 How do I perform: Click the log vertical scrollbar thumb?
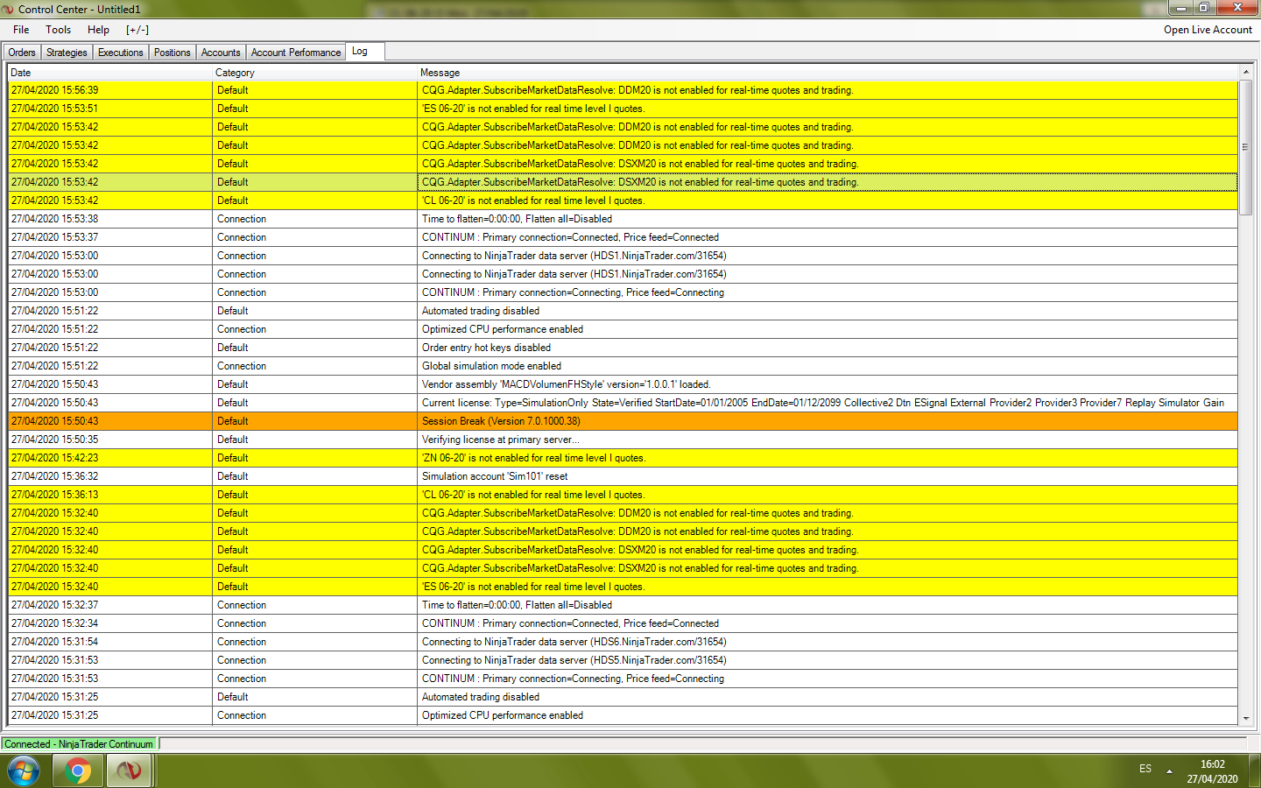1246,147
